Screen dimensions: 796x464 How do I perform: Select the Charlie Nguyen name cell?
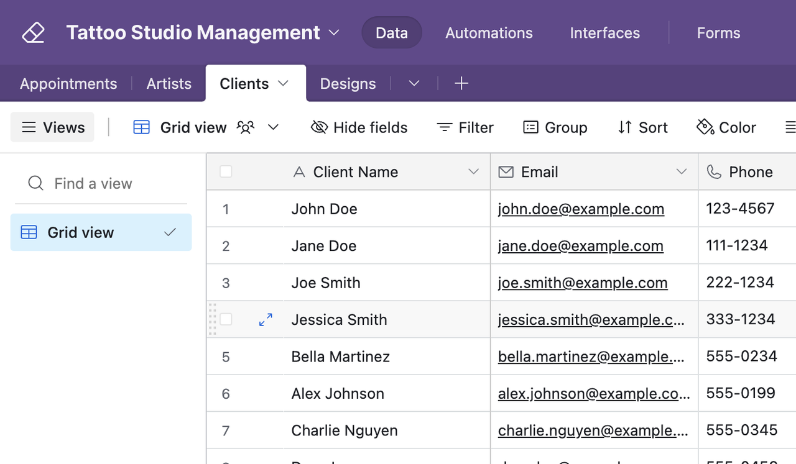point(386,430)
